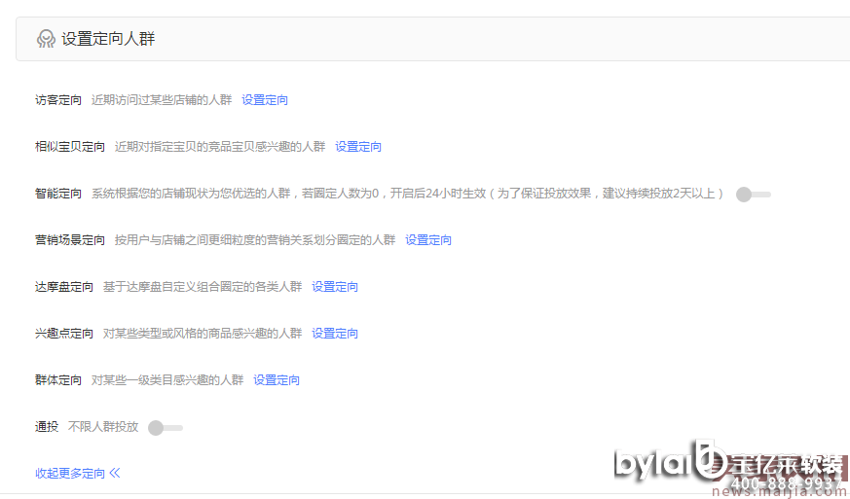Click description 对某些类型或风格的商品感兴趣的人群
This screenshot has height=499, width=850.
[x=203, y=334]
